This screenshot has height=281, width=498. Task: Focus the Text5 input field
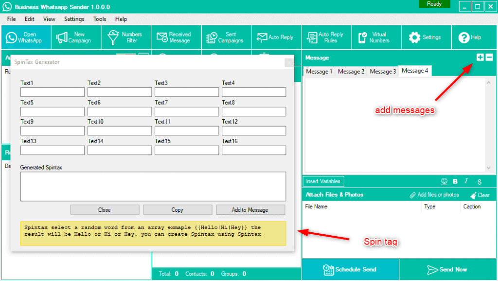tap(53, 112)
